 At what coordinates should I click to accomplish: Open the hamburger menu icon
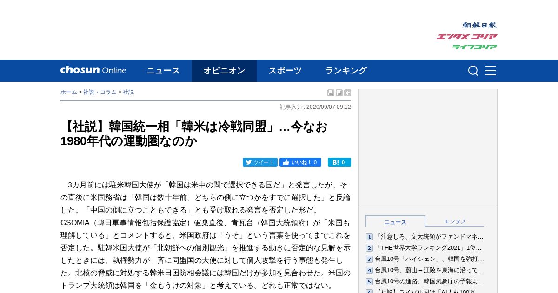(491, 71)
